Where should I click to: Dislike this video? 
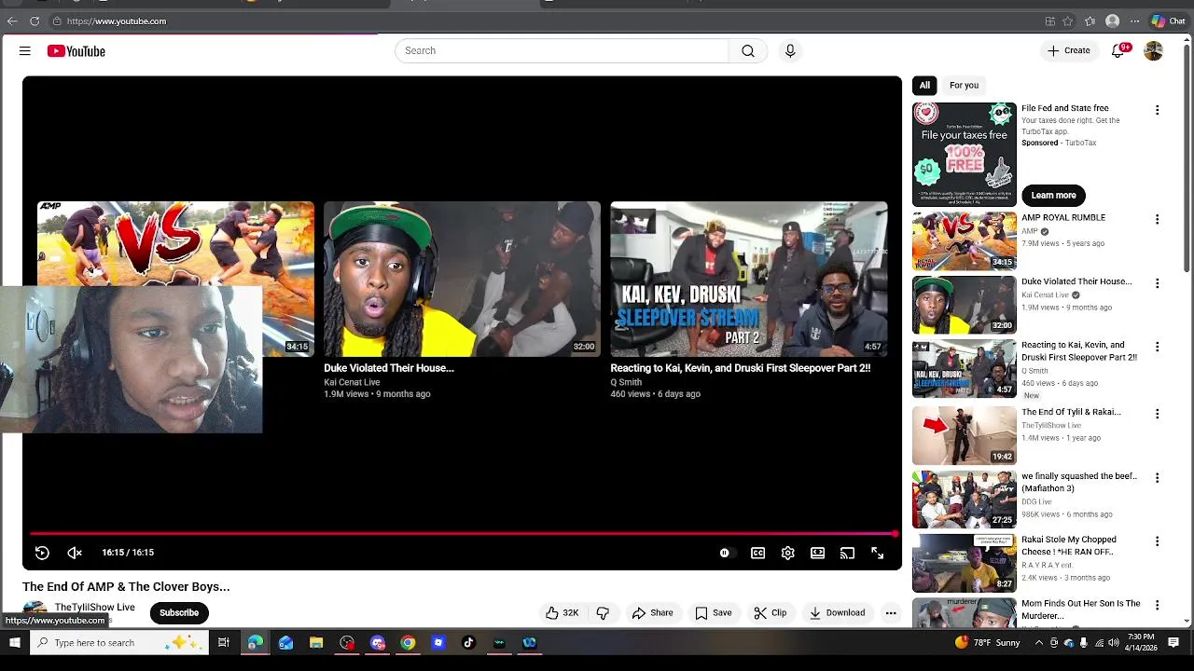click(603, 613)
